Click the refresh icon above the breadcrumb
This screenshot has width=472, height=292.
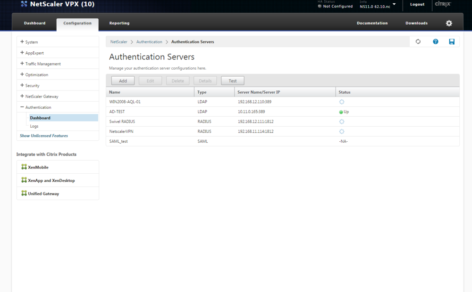click(418, 41)
